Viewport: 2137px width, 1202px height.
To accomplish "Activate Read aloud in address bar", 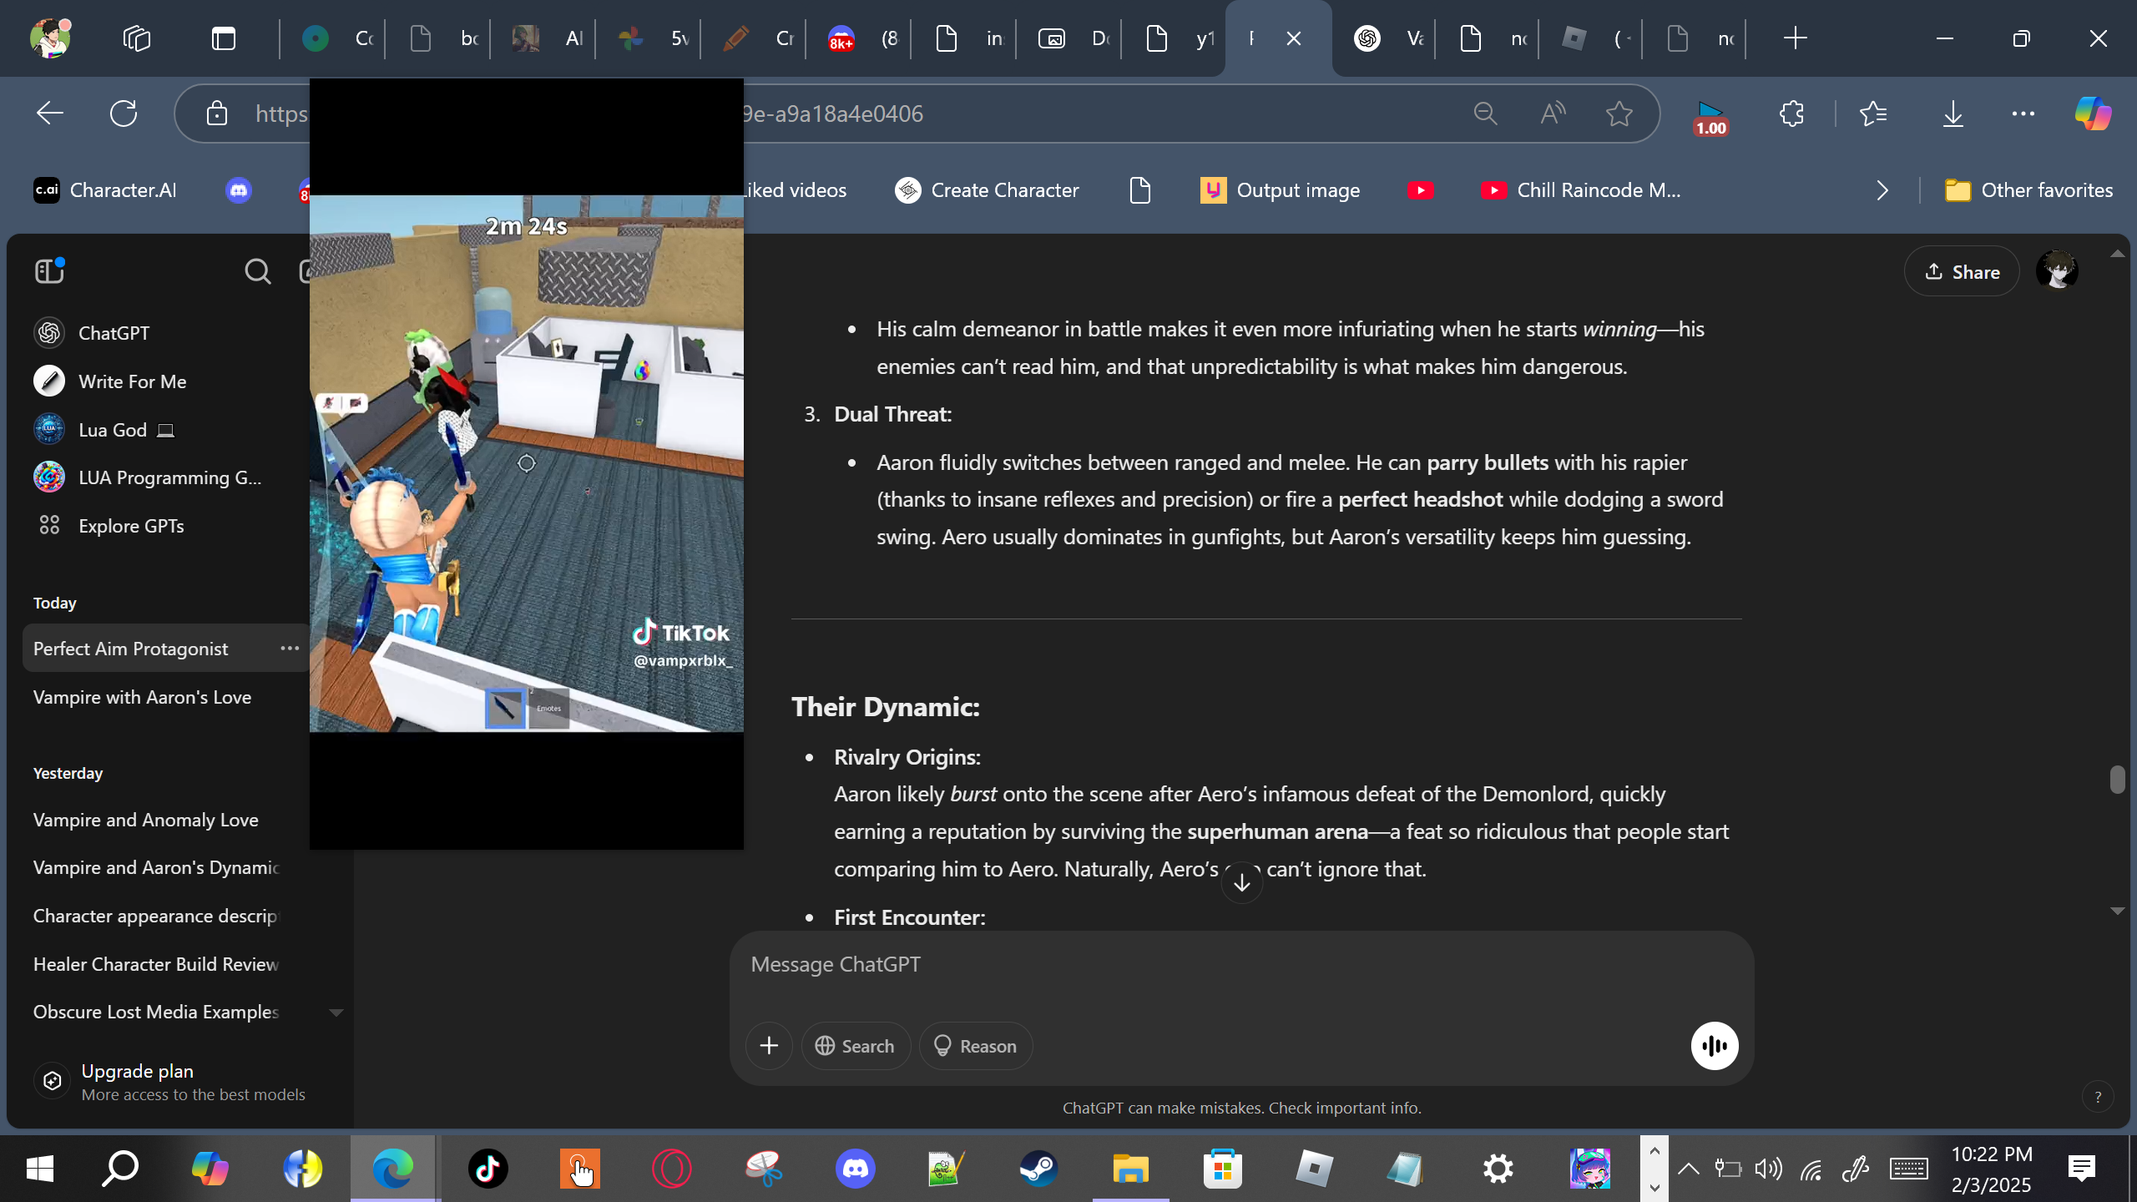I will (1553, 114).
